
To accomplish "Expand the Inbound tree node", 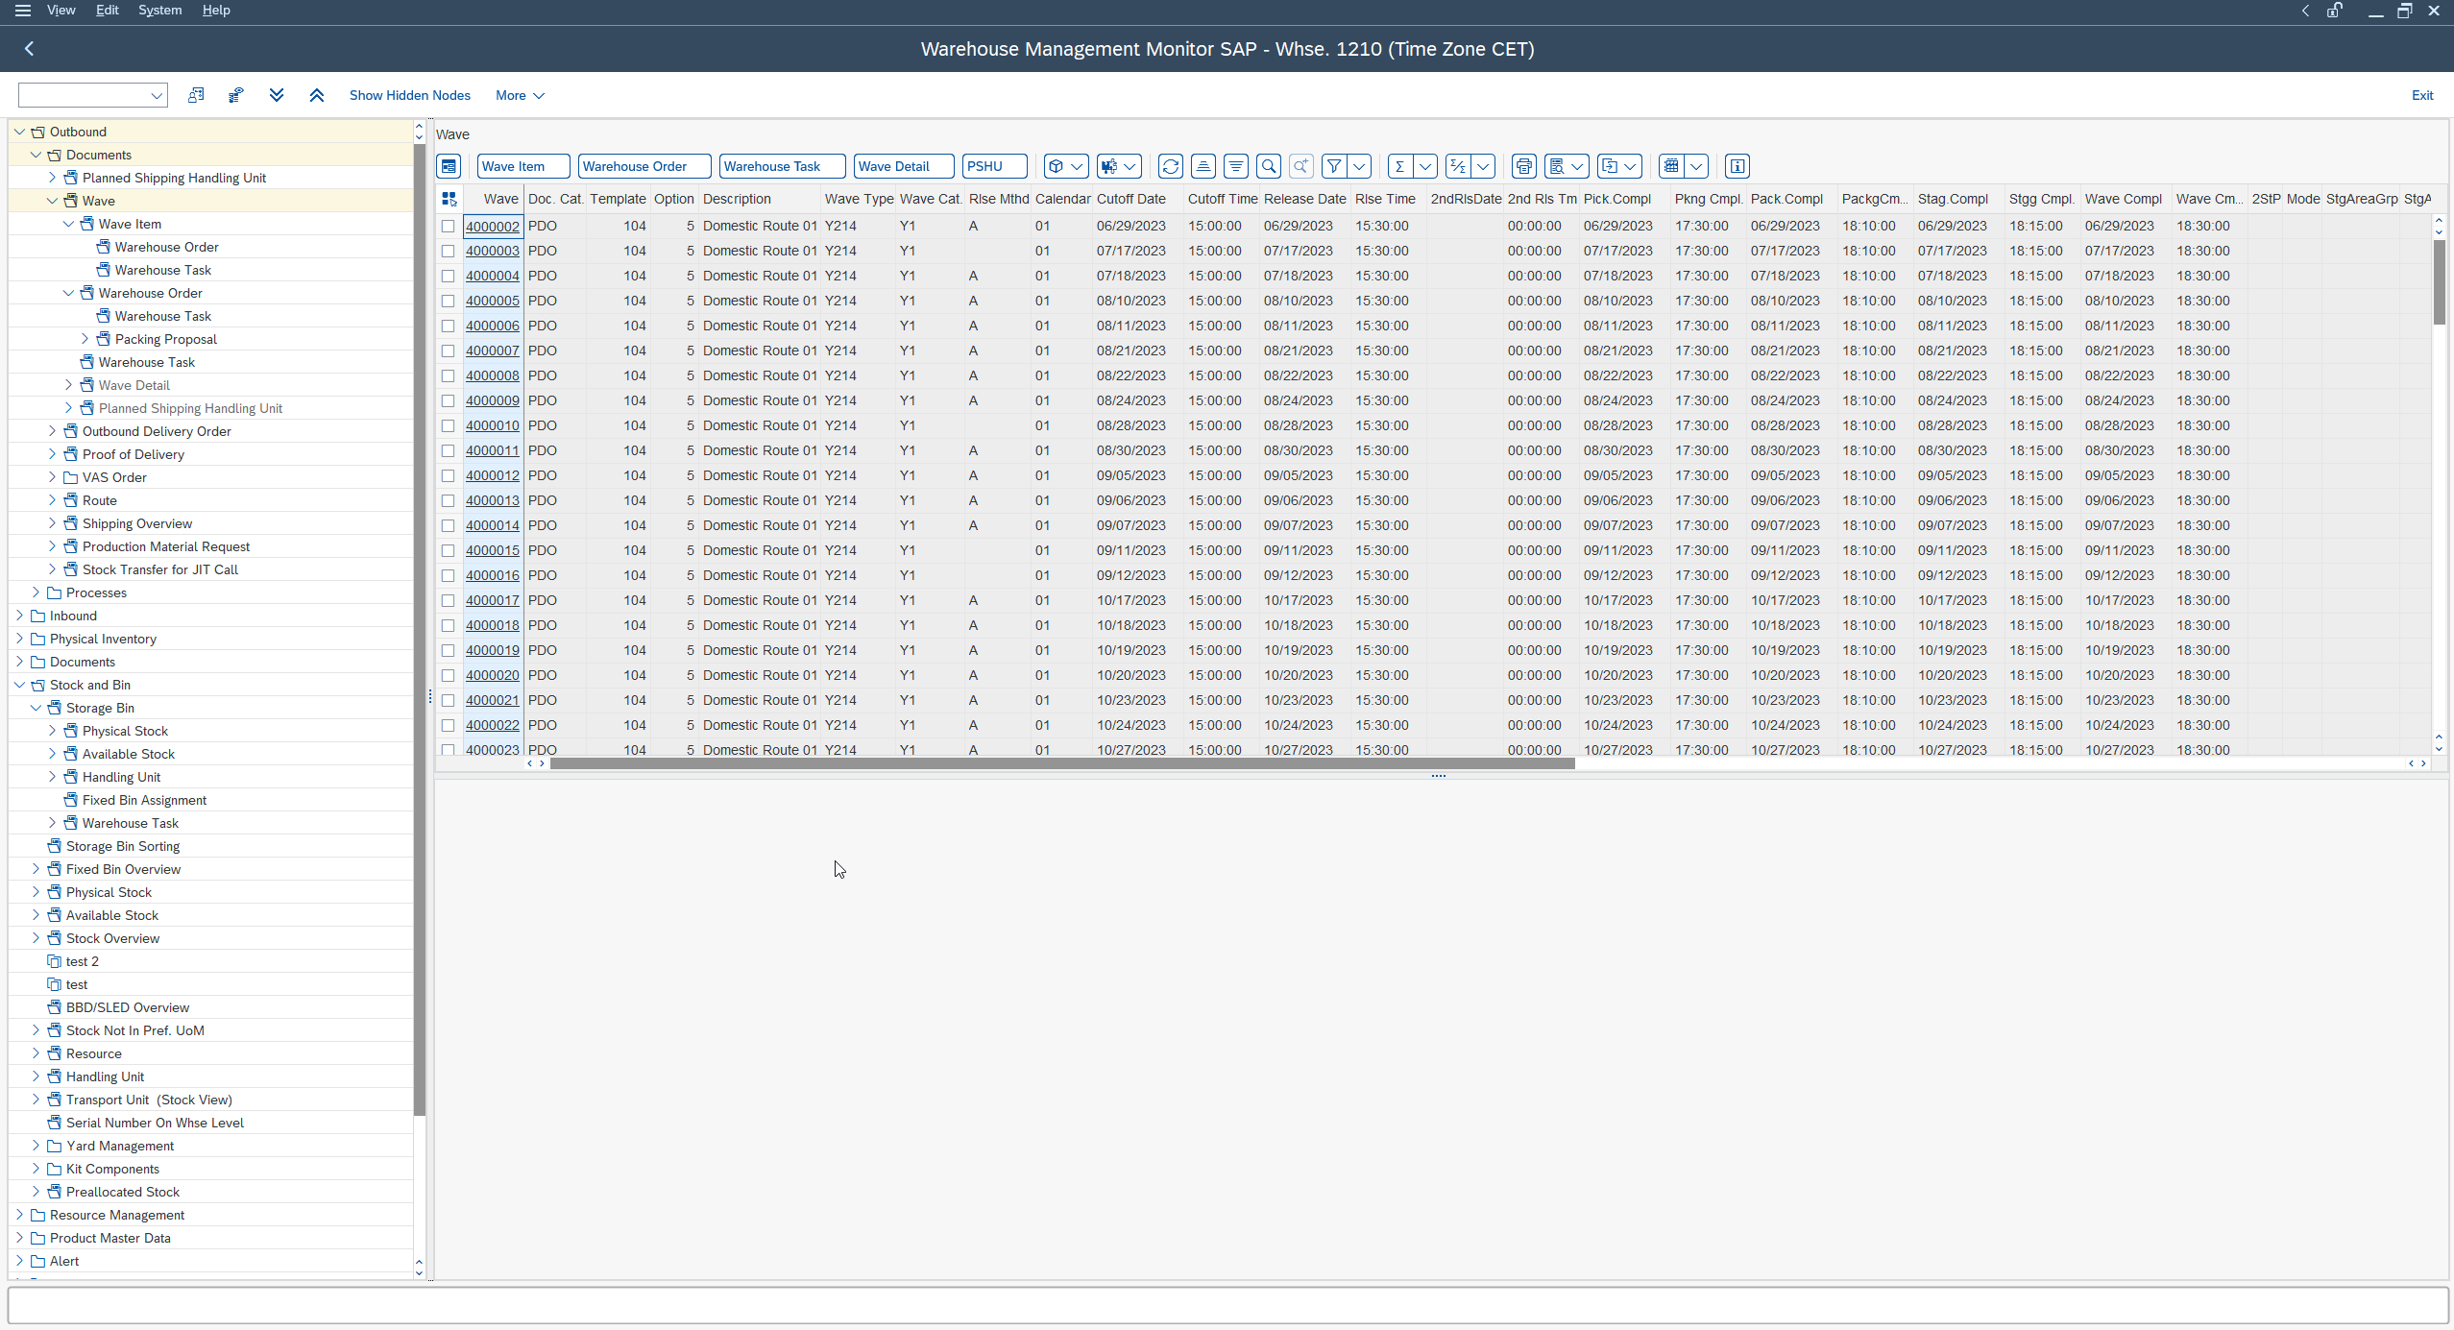I will pos(19,616).
